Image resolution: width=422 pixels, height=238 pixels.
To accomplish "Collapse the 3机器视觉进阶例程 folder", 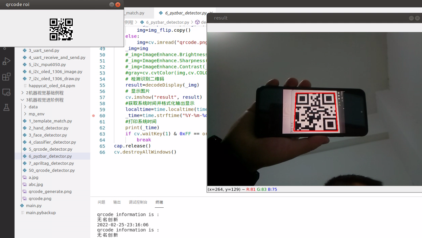I will coord(45,100).
